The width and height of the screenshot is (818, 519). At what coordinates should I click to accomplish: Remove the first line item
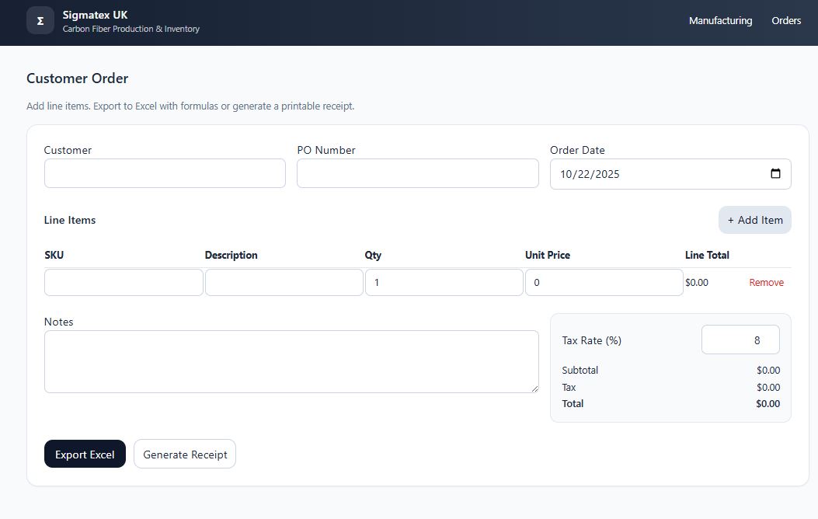point(767,282)
